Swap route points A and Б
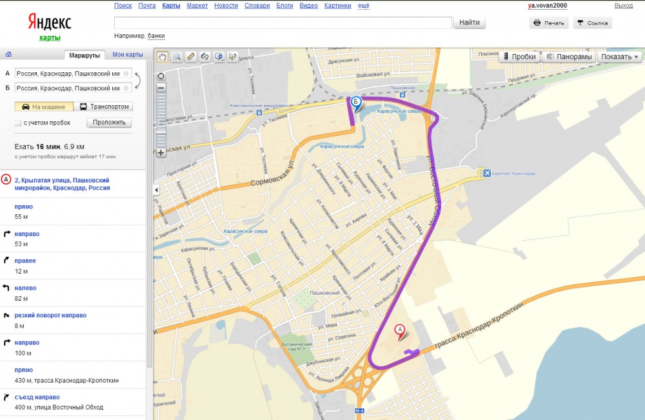The height and width of the screenshot is (420, 645). click(138, 81)
